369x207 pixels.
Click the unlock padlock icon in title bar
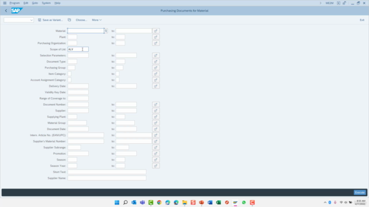pyautogui.click(x=344, y=3)
